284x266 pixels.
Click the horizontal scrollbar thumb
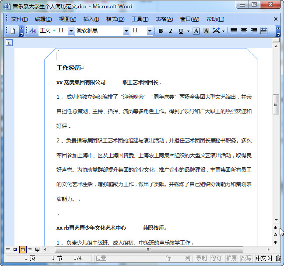149,250
